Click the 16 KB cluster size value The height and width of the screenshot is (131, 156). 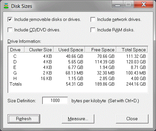click(46, 78)
